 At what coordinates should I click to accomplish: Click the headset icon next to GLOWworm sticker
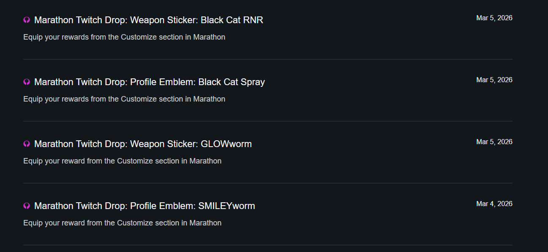point(27,144)
